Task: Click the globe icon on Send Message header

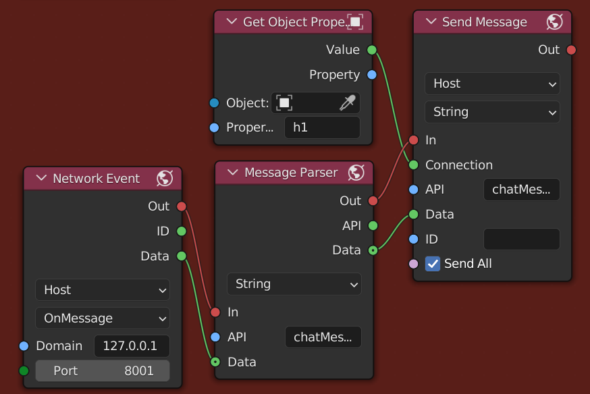Action: (554, 22)
